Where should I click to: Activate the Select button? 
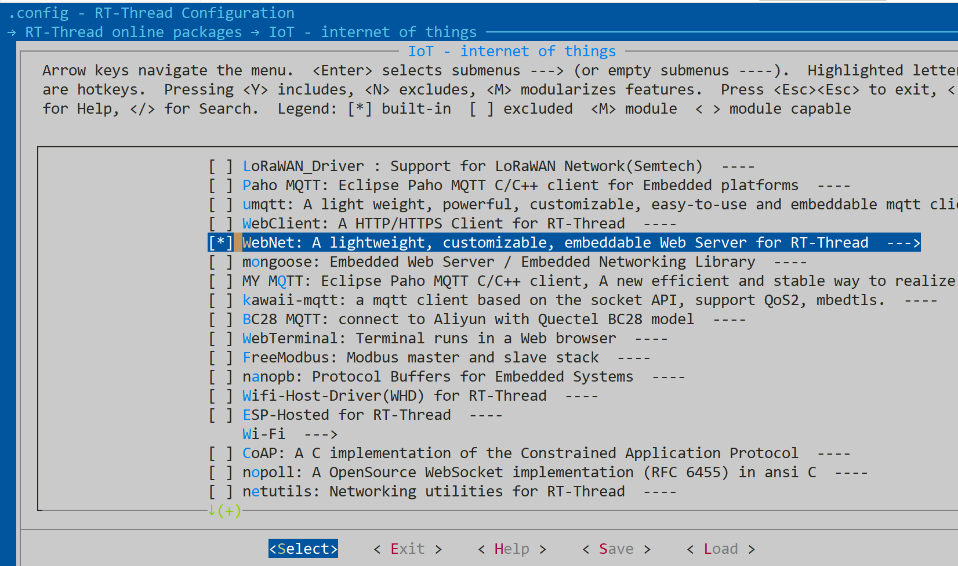tap(303, 549)
